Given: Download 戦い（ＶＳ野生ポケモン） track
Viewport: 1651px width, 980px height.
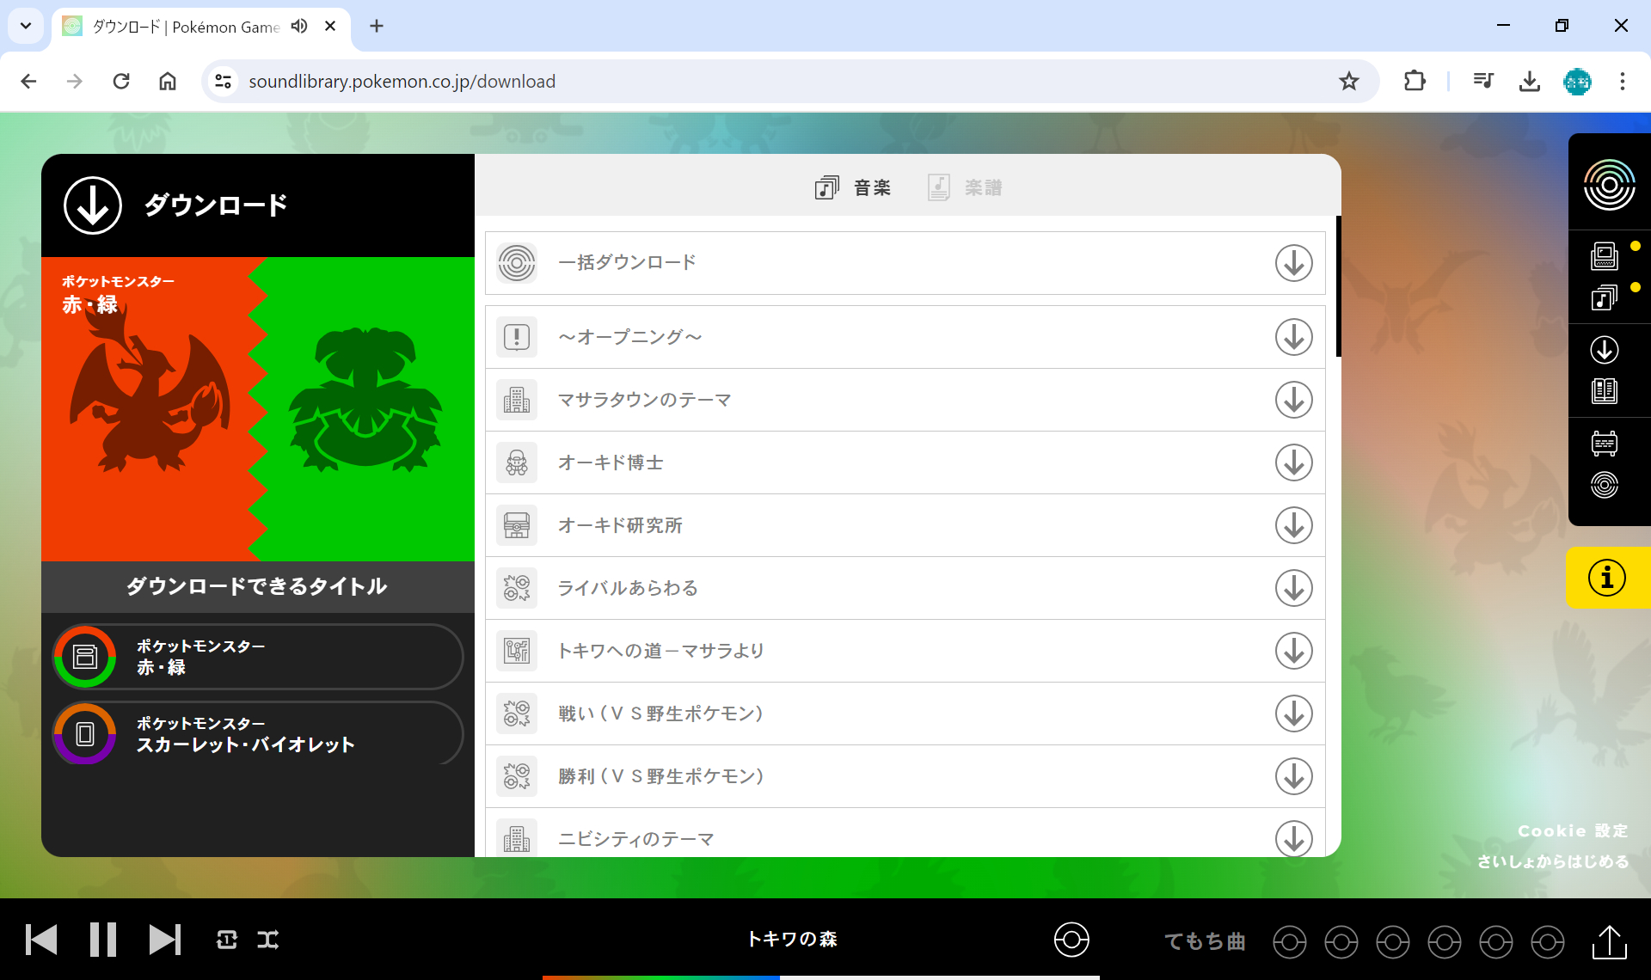Looking at the screenshot, I should pos(1293,714).
